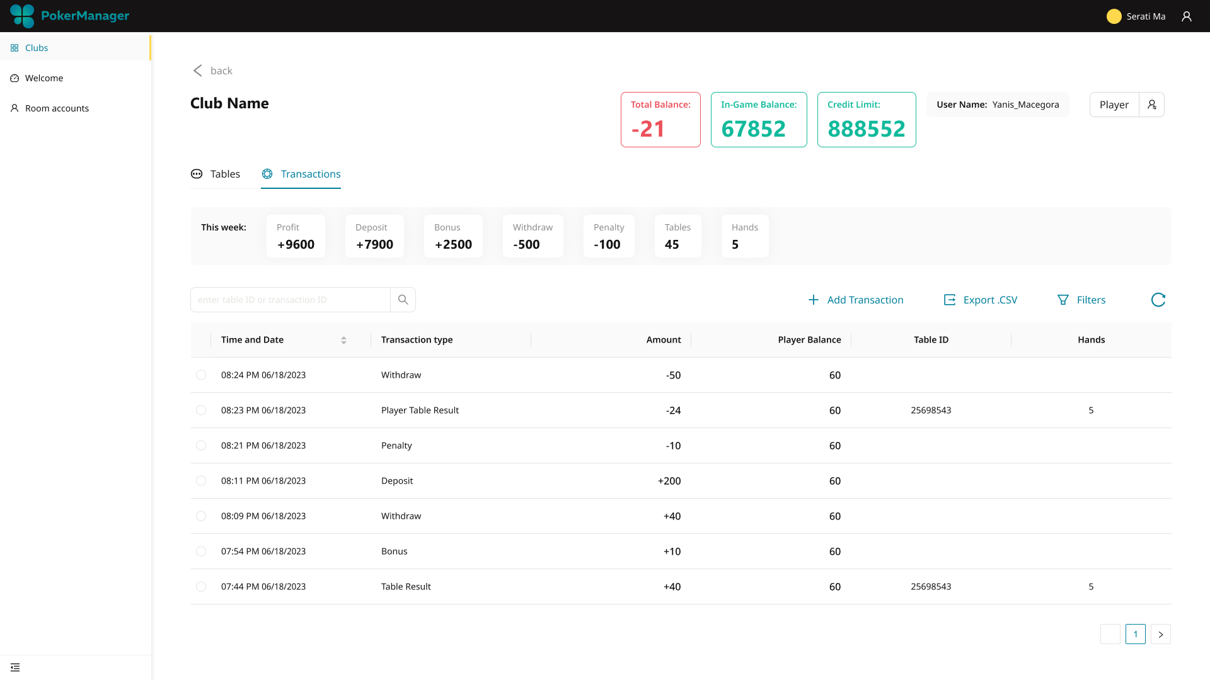The image size is (1210, 680).
Task: Click the yellow avatar next to Serati Ma
Action: click(1114, 16)
